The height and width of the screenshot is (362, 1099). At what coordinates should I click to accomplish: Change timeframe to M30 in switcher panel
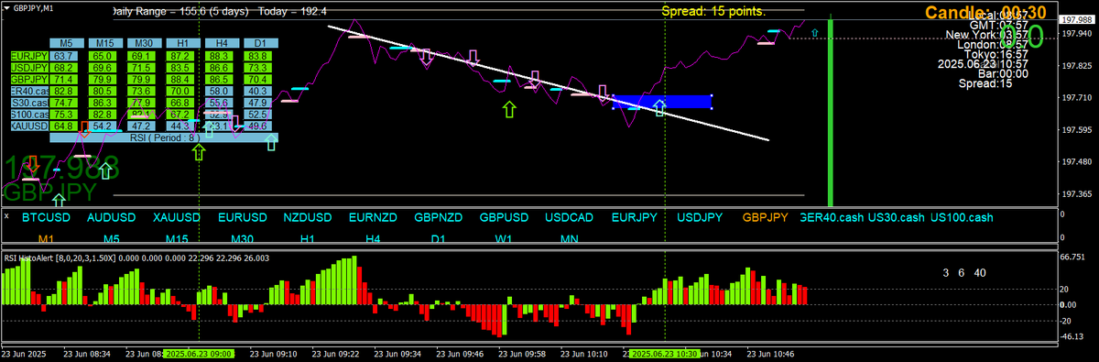(x=243, y=239)
